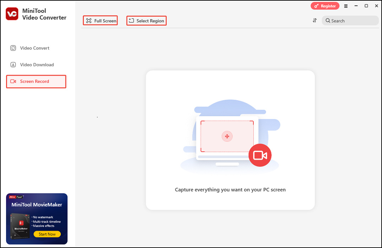Open the Video Convert section
382x248 pixels.
pyautogui.click(x=30, y=48)
